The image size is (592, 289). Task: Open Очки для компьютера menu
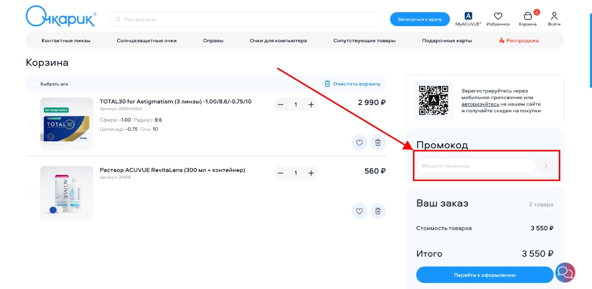(278, 40)
